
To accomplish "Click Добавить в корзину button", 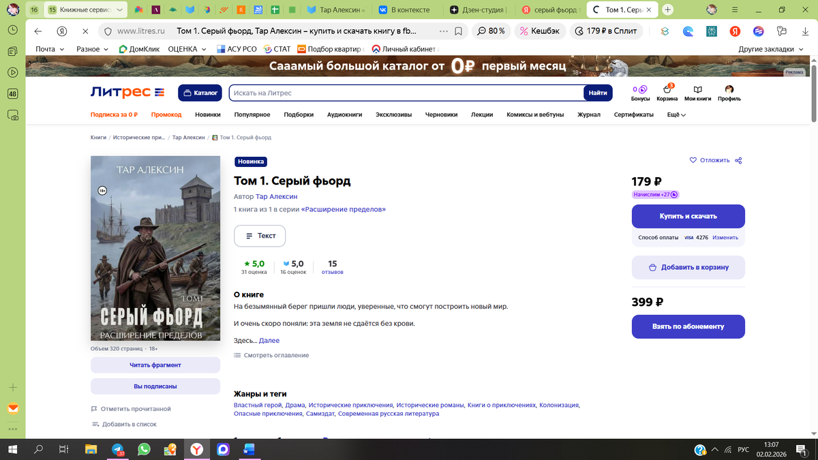I will tap(688, 267).
